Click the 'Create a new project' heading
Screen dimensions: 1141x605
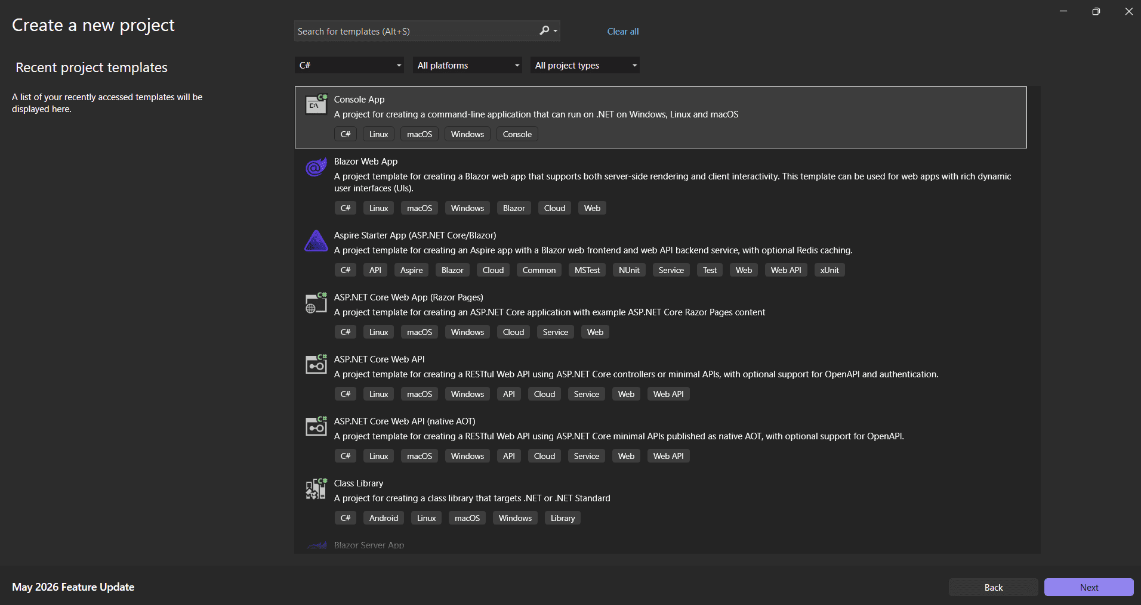93,25
